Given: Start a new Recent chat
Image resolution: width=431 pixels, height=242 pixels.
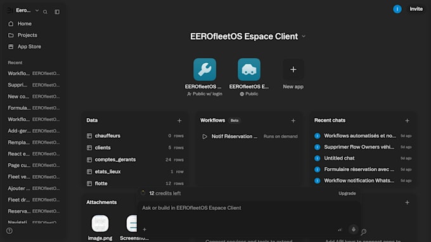Looking at the screenshot, I should point(407,121).
